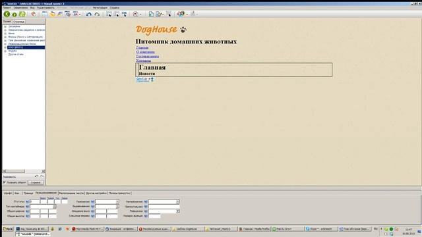Image resolution: width=422 pixels, height=237 pixels.
Task: Open the dropdown arrow beside the help icon
Action: (x=140, y=14)
